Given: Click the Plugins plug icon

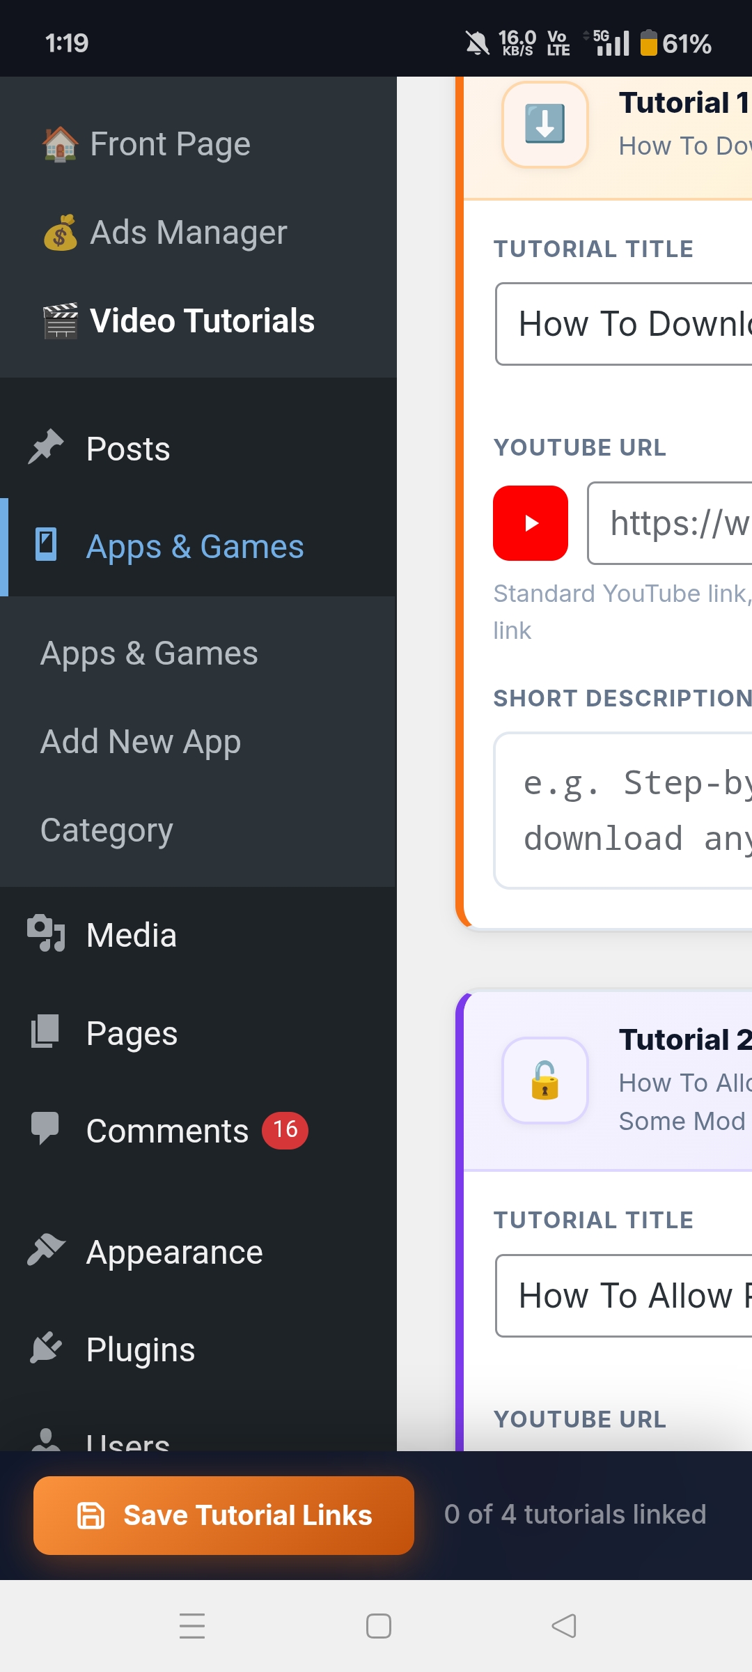Looking at the screenshot, I should pyautogui.click(x=46, y=1347).
